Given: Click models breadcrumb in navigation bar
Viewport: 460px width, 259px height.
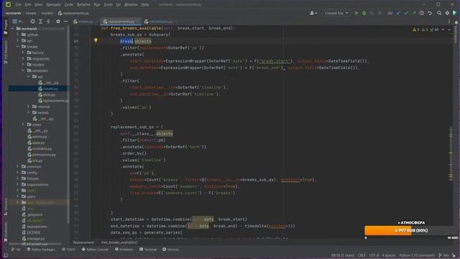Looking at the screenshot, I should click(x=47, y=13).
